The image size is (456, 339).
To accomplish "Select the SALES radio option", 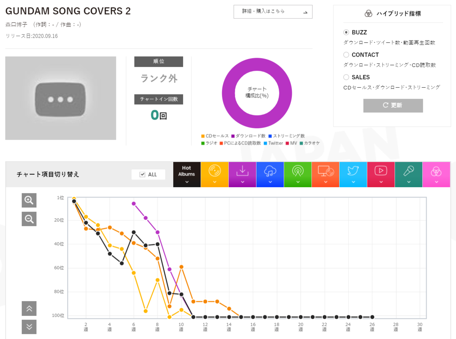I will click(346, 77).
